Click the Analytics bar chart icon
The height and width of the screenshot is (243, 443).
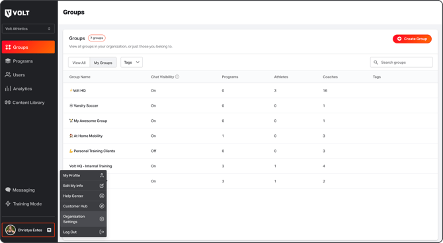(8, 89)
